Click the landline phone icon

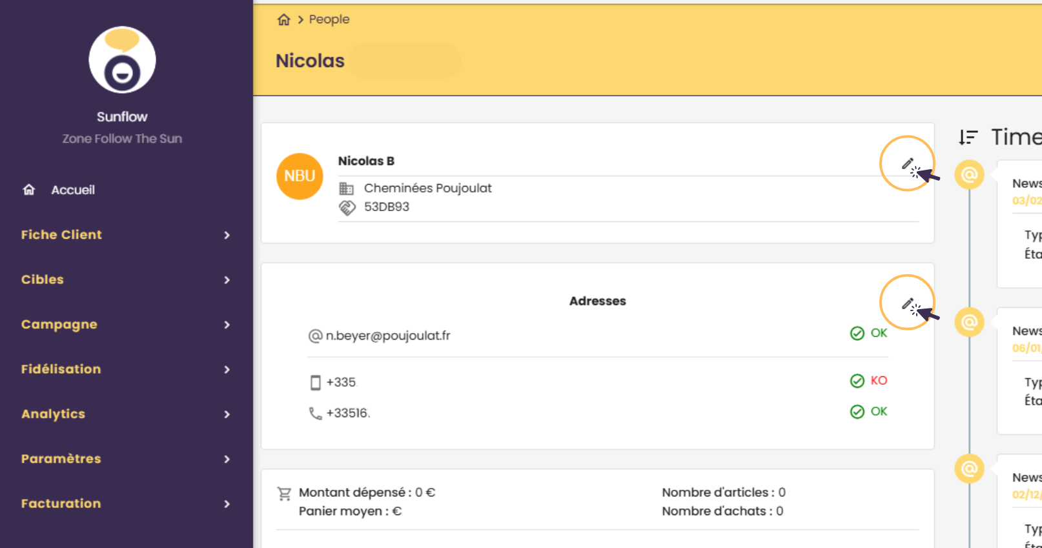pyautogui.click(x=315, y=413)
